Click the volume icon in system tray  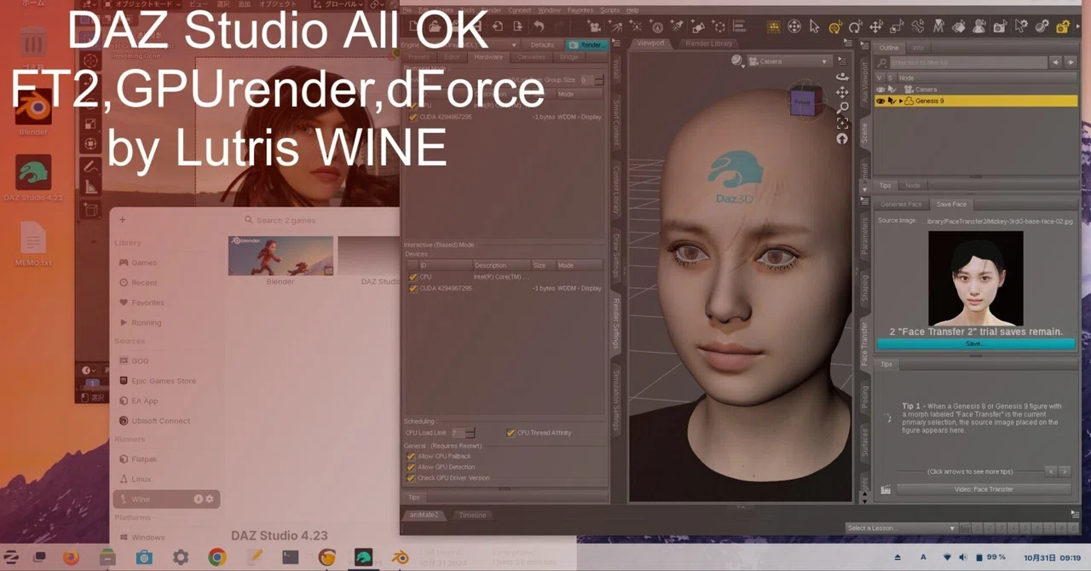(x=962, y=557)
